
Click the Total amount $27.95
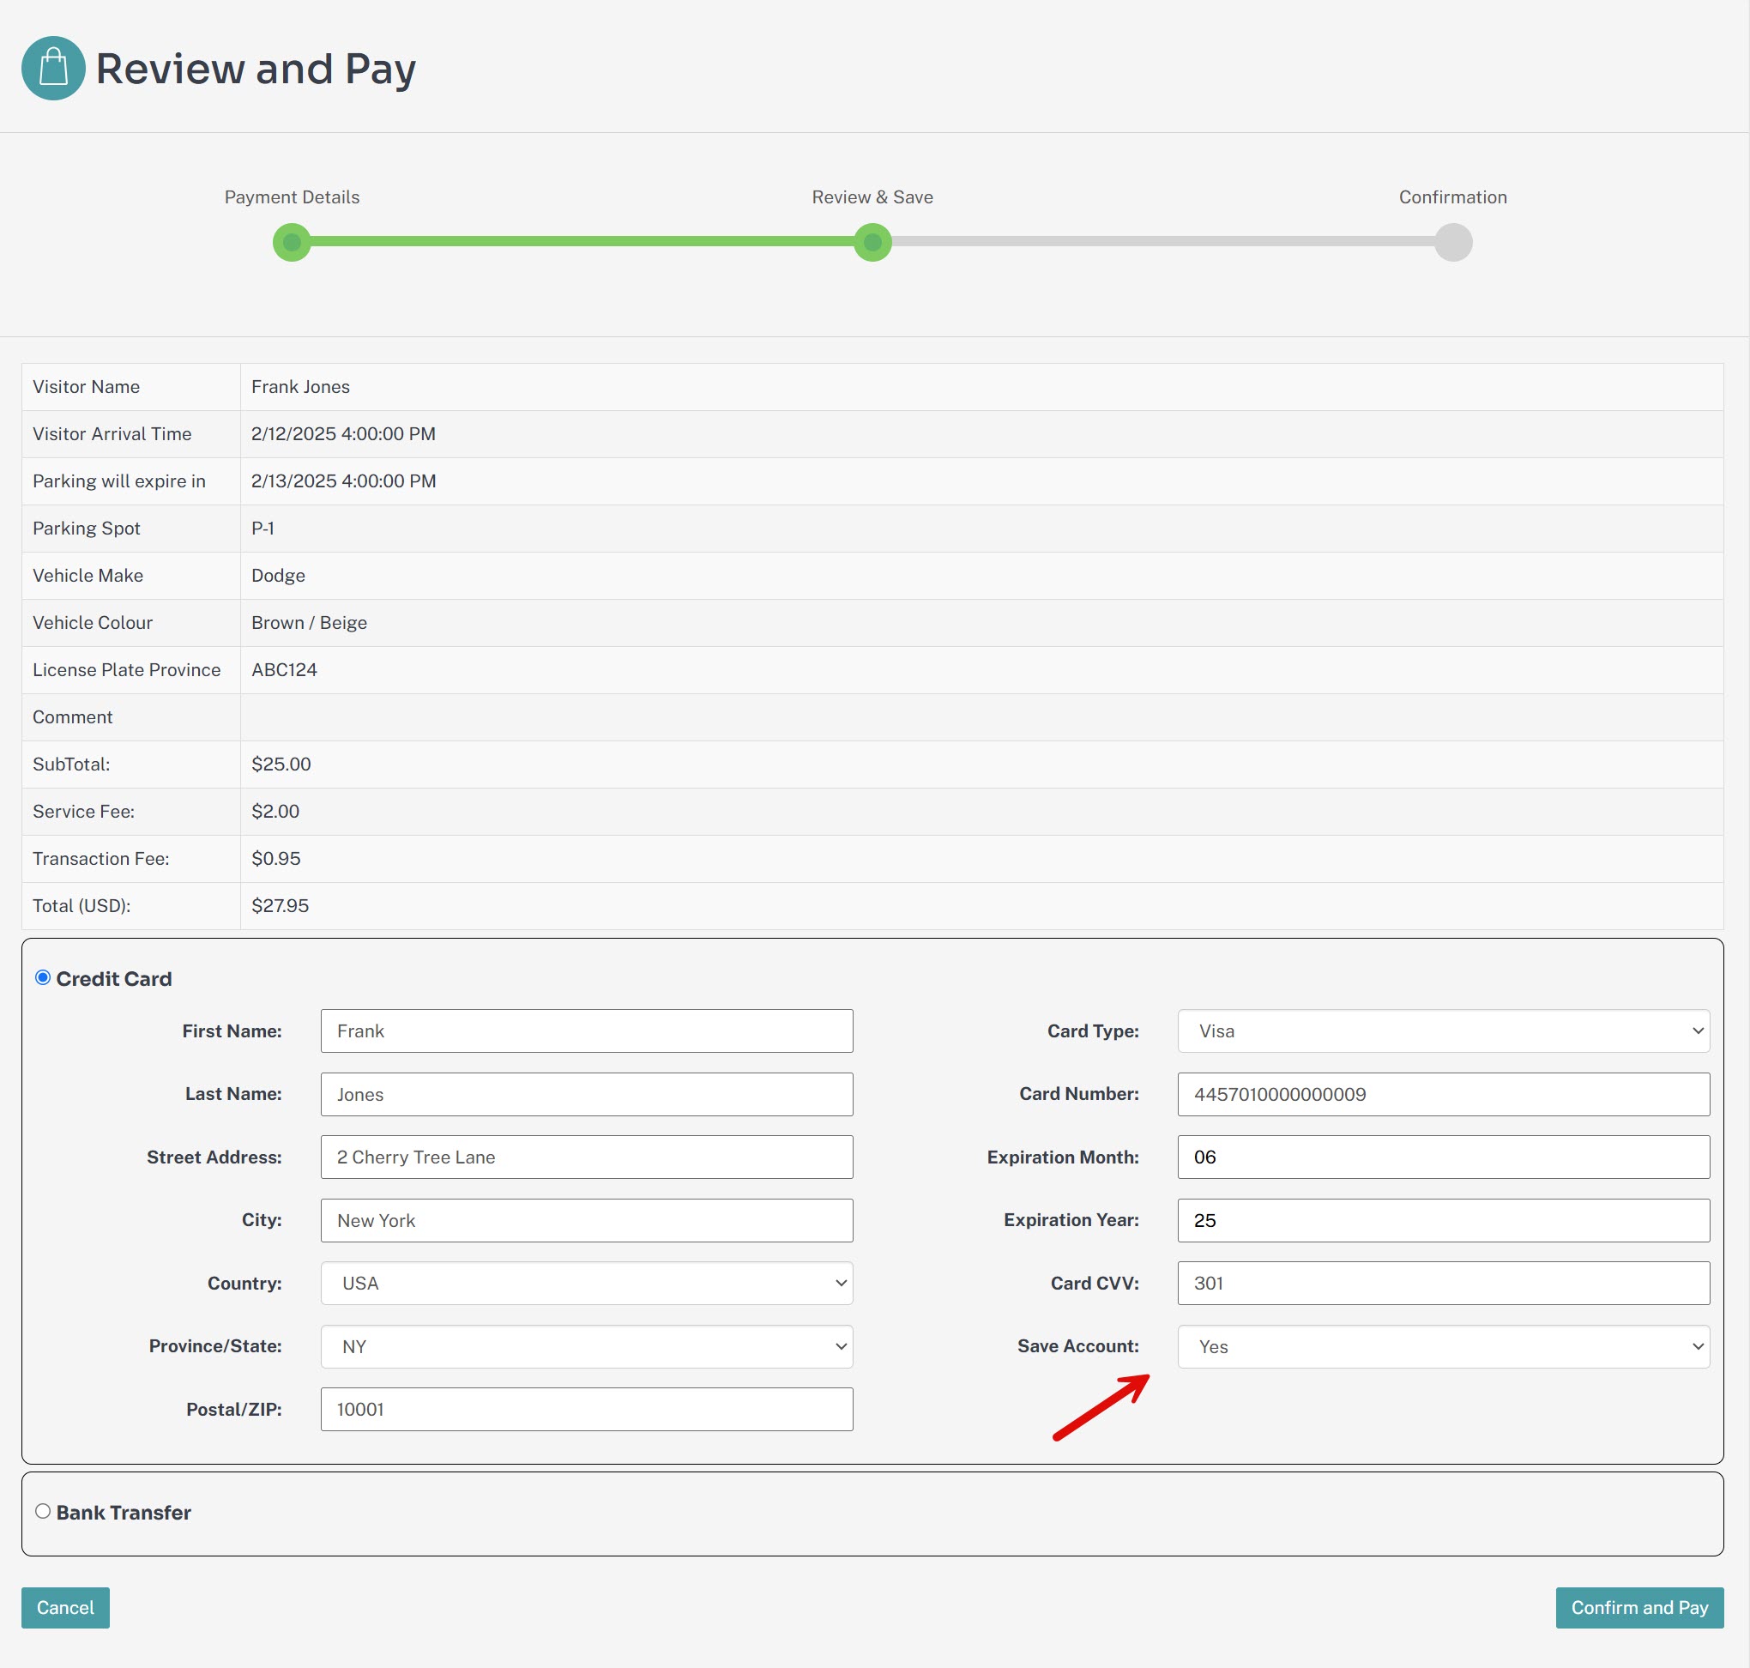[x=280, y=905]
